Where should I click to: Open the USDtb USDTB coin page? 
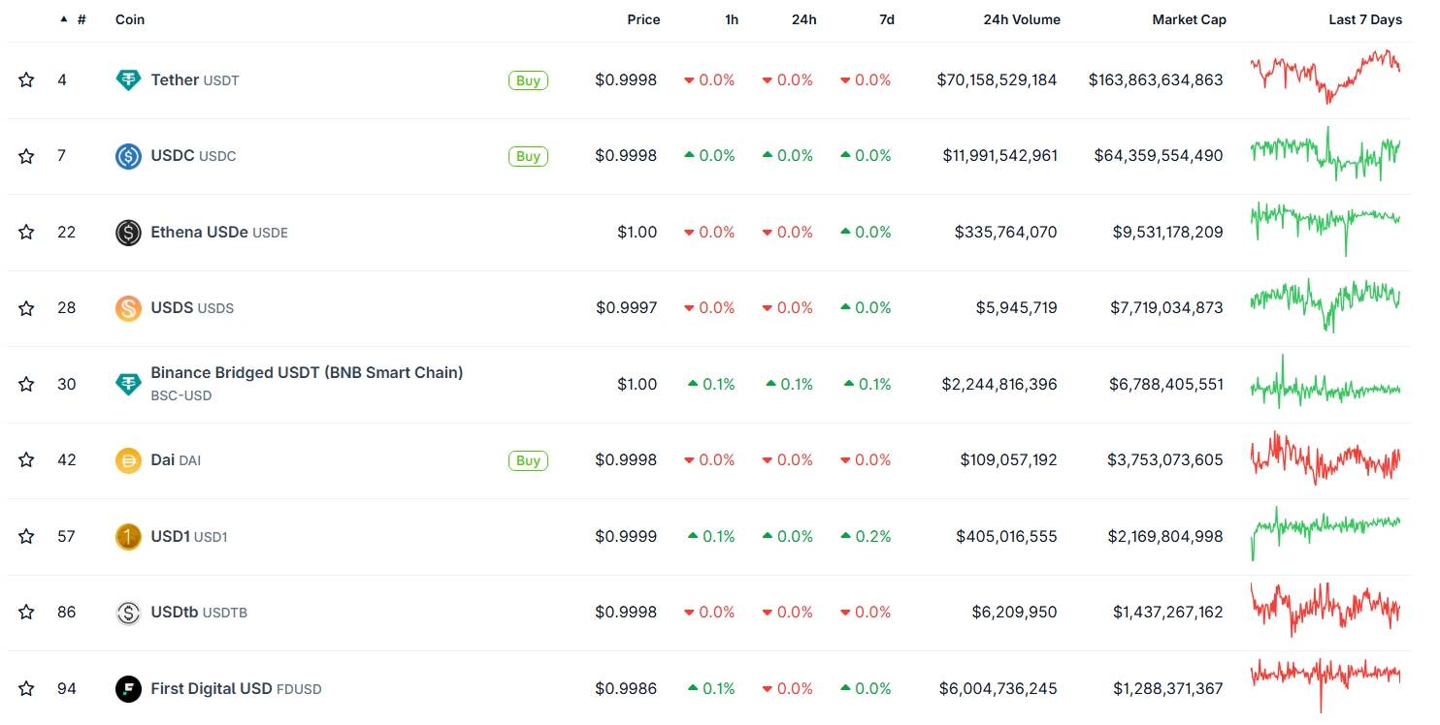tap(199, 613)
